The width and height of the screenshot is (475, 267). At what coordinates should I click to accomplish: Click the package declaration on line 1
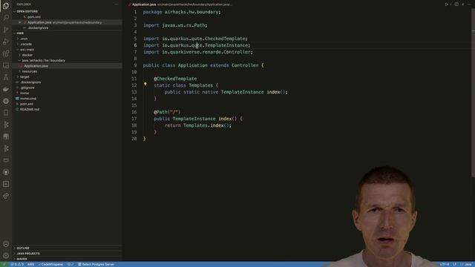182,12
